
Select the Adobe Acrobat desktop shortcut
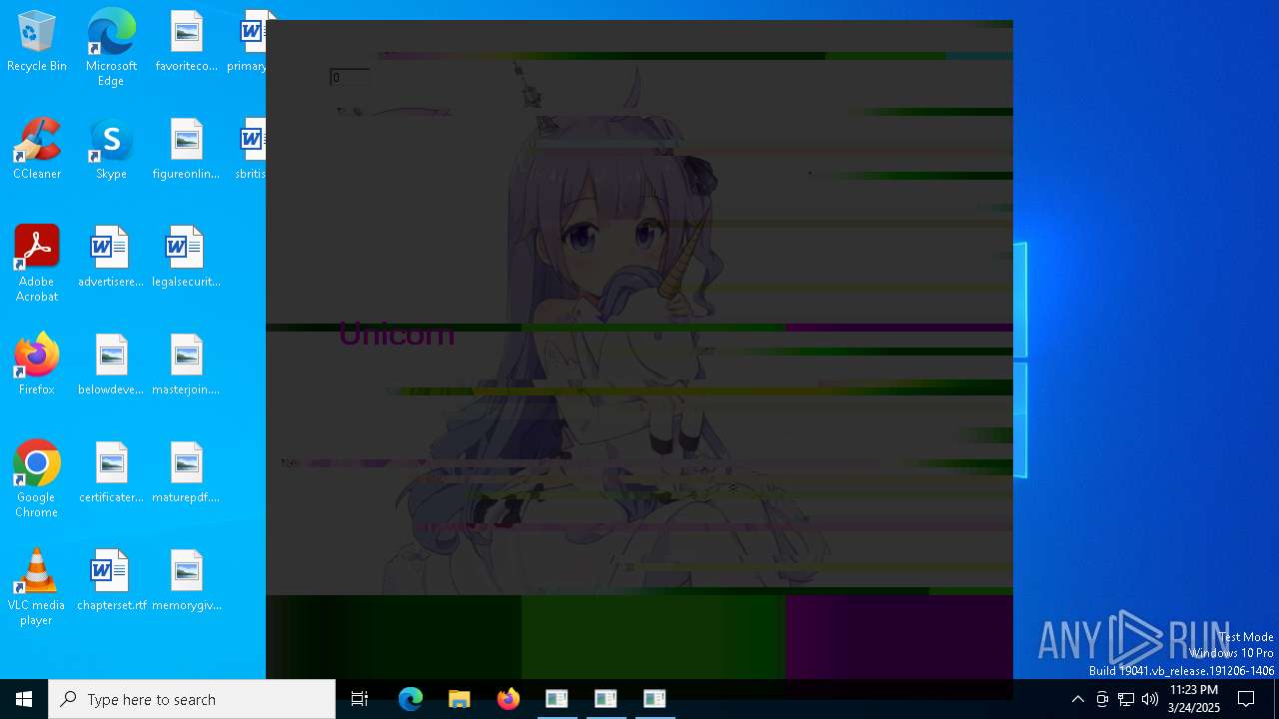[x=37, y=264]
